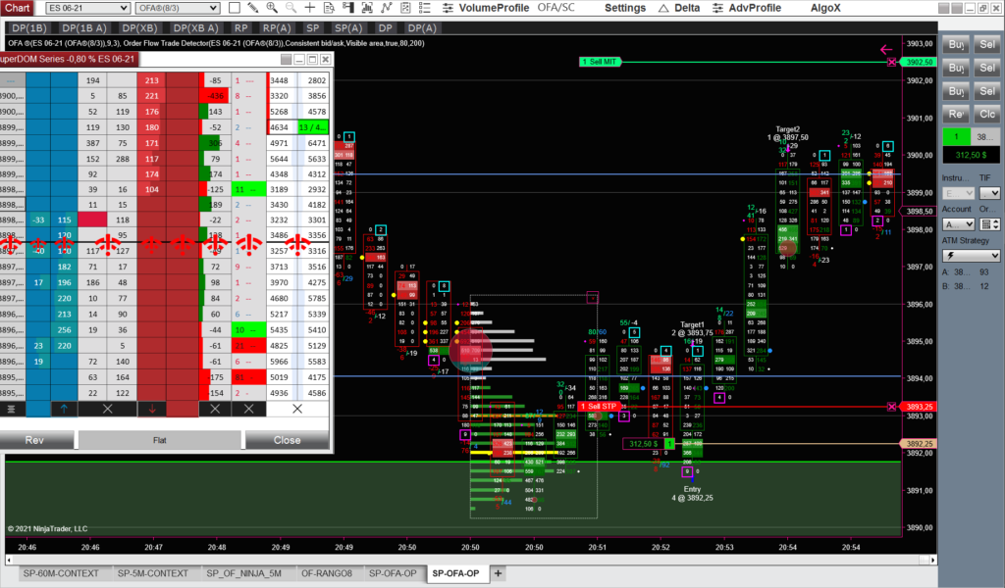Click the list view icon in toolbar
This screenshot has height=588, width=1005.
(424, 8)
